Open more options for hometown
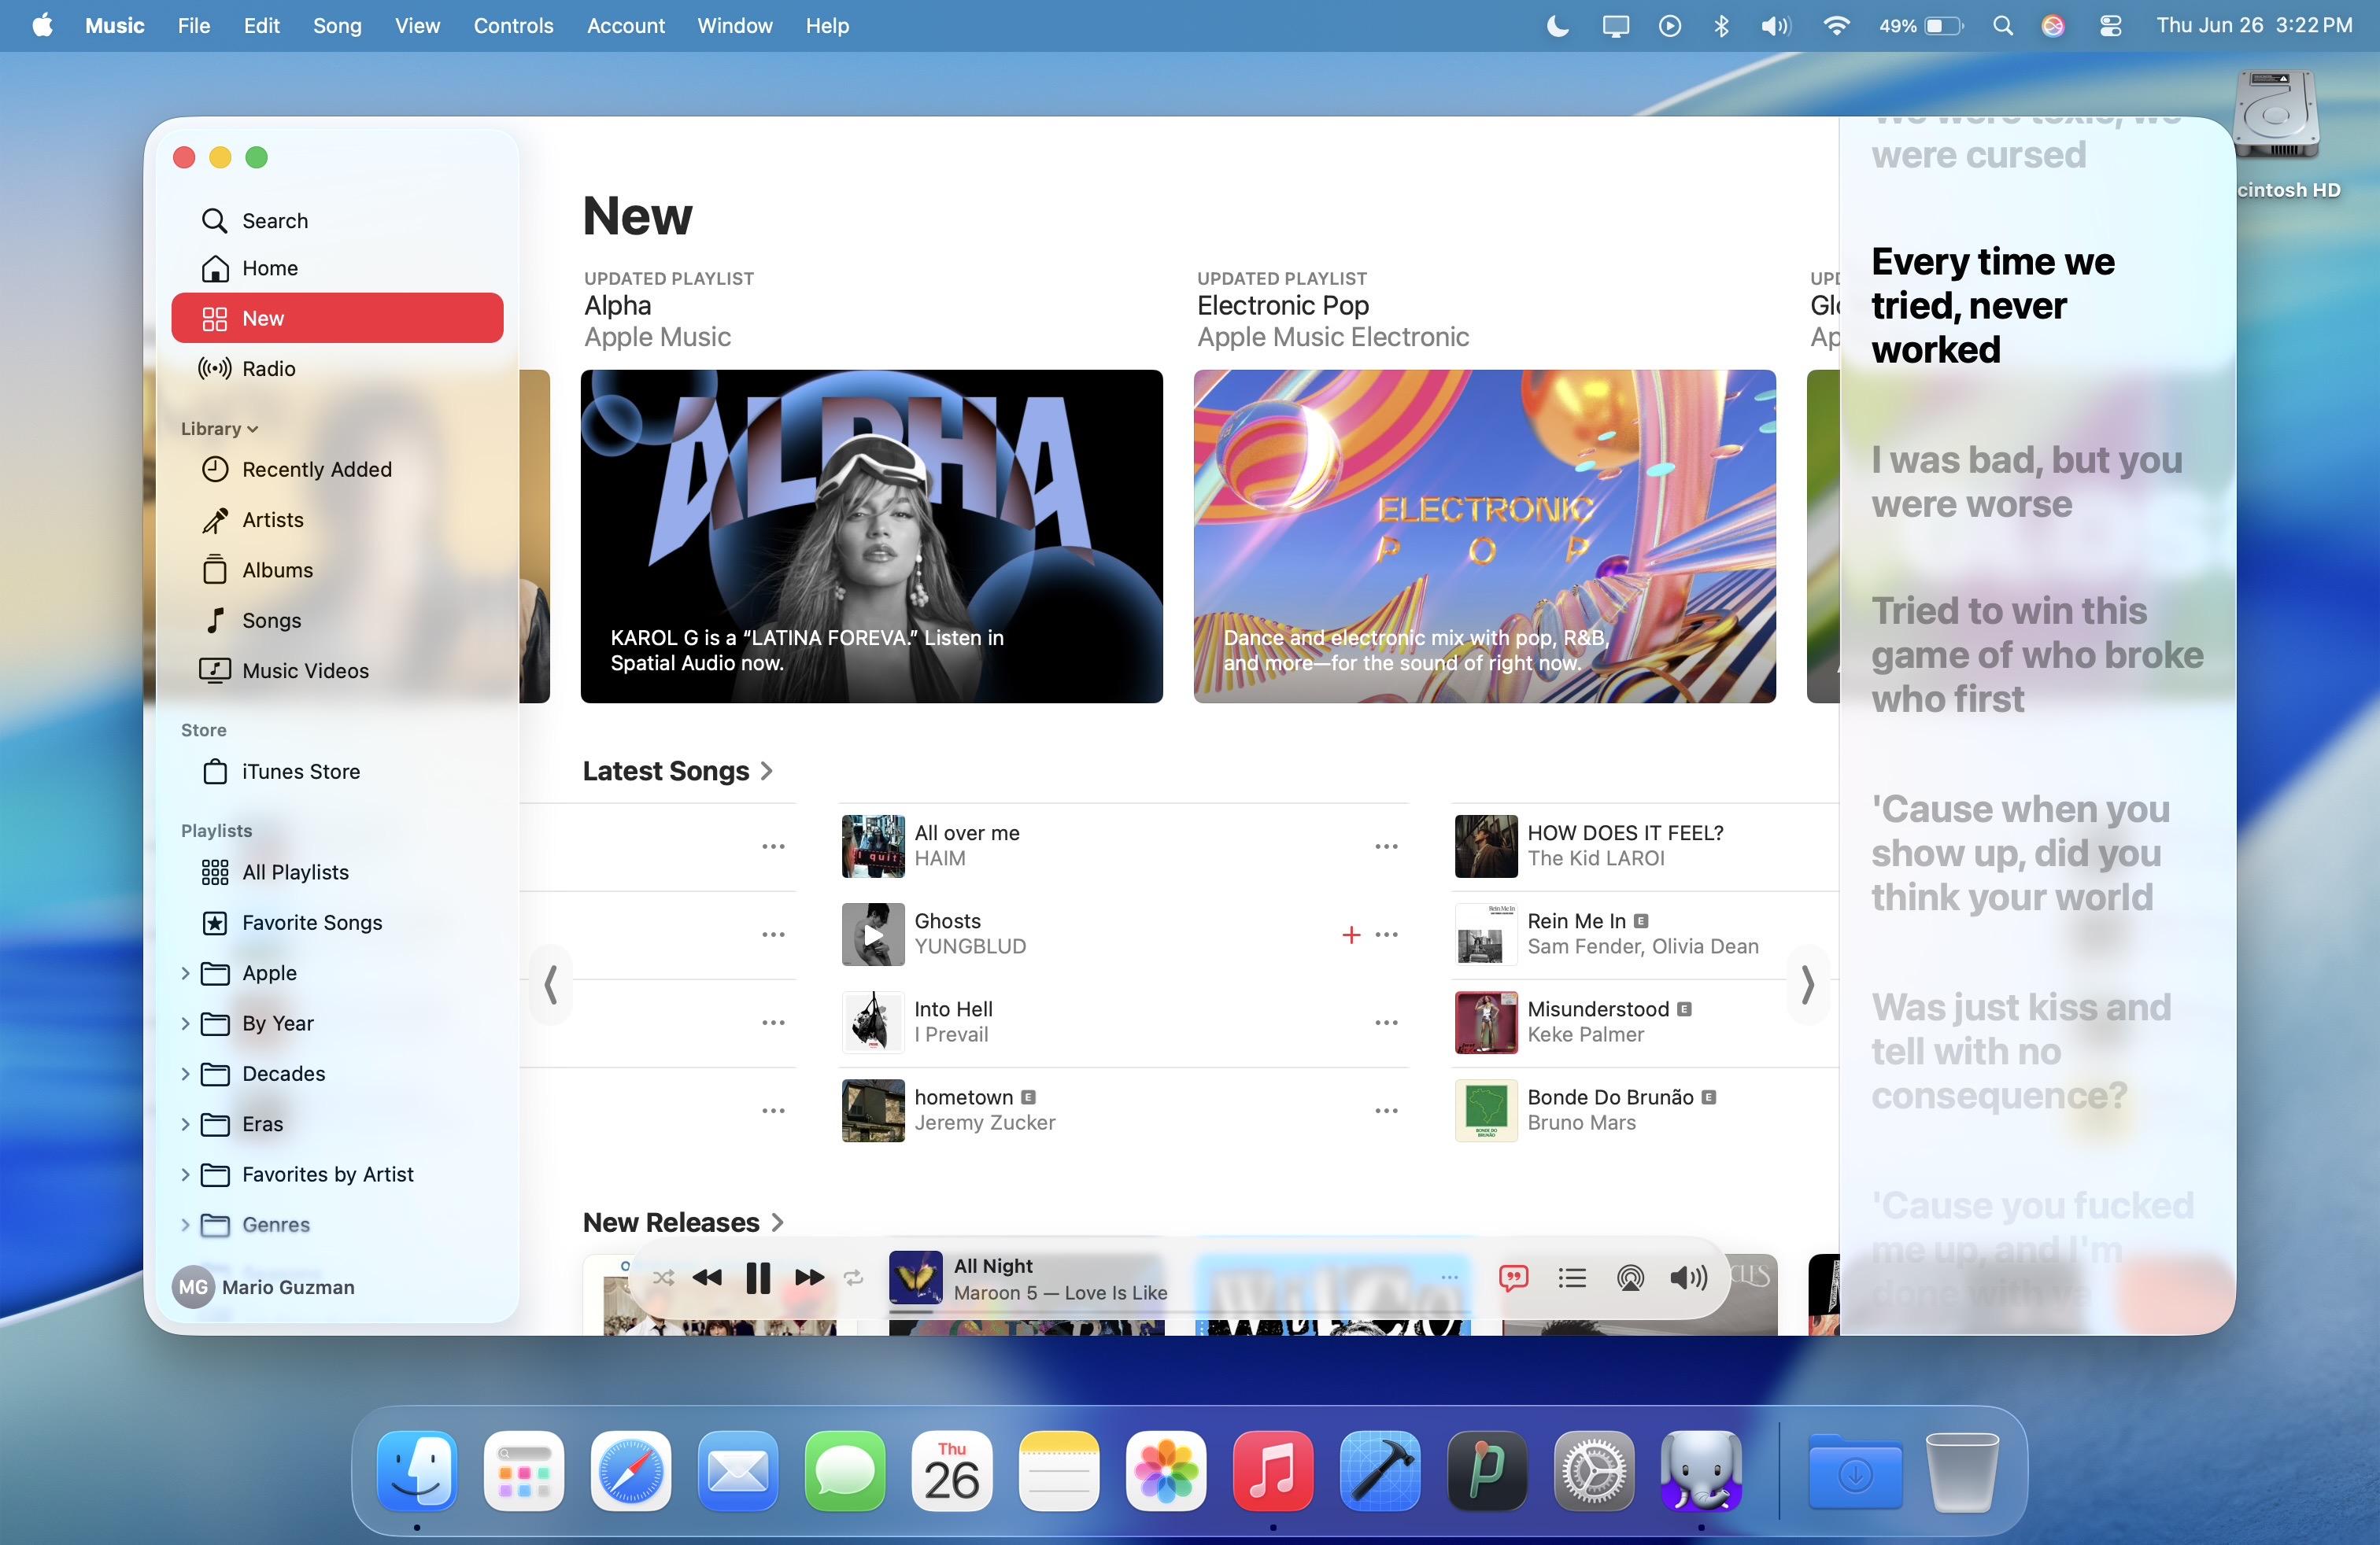2380x1545 pixels. 1386,1110
